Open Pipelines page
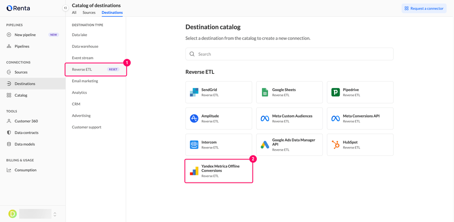The width and height of the screenshot is (454, 222). coord(33,46)
